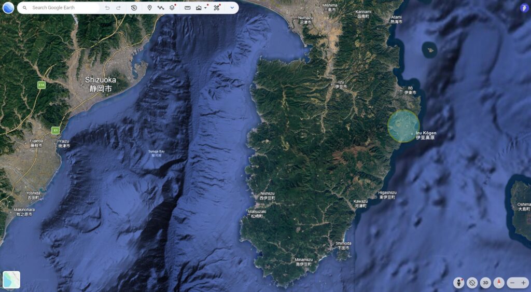
Task: Expand the map style dropdown arrow
Action: pyautogui.click(x=205, y=8)
